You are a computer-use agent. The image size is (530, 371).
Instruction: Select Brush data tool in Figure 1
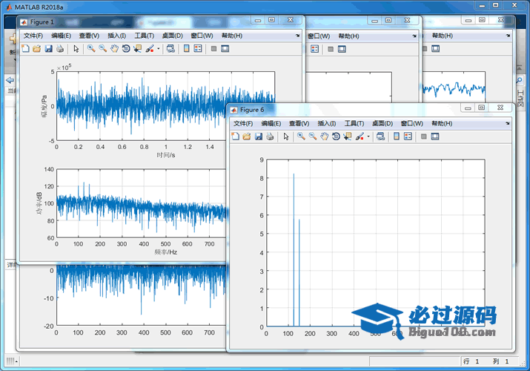point(150,49)
